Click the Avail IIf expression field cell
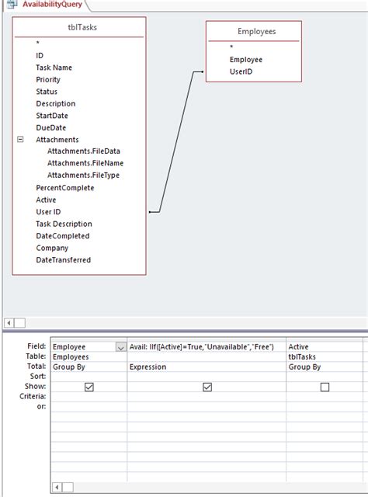368x497 pixels. [207, 347]
